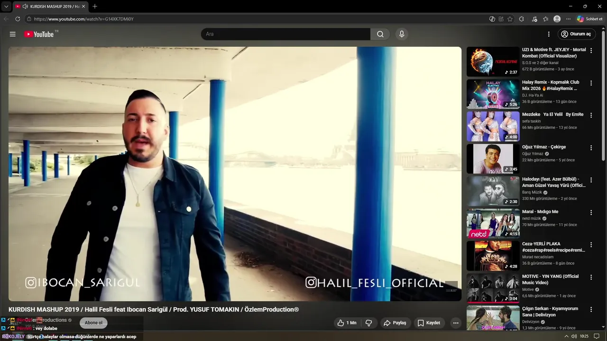
Task: Open UZI & Motive Mortal Kombat thumbnail
Action: click(493, 62)
